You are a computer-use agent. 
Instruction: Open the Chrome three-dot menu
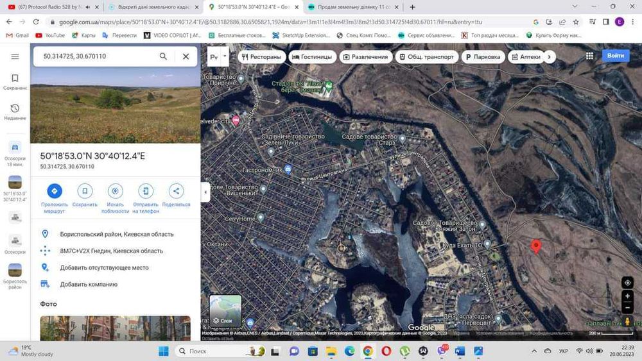[x=632, y=22]
